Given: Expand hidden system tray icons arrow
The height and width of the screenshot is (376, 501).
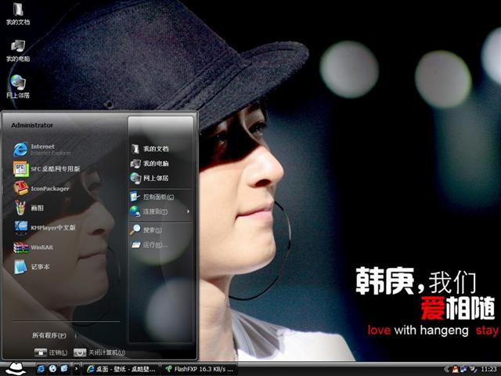Looking at the screenshot, I should click(x=446, y=369).
